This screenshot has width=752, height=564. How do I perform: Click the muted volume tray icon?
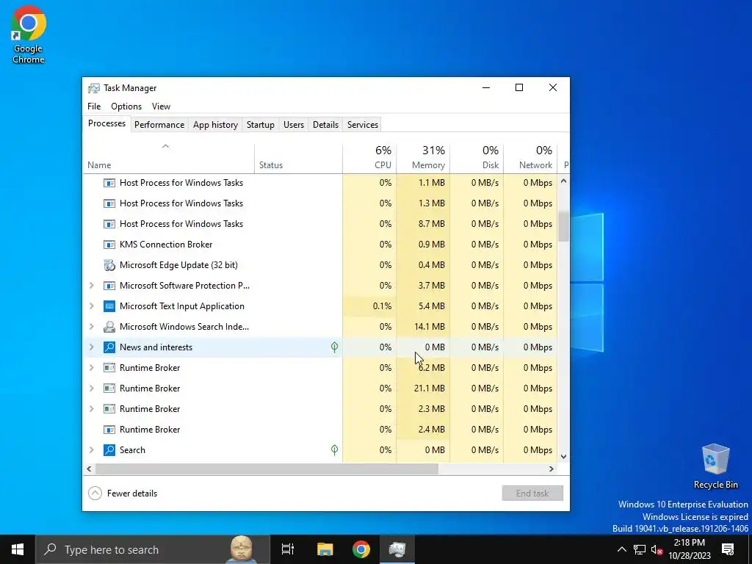657,549
